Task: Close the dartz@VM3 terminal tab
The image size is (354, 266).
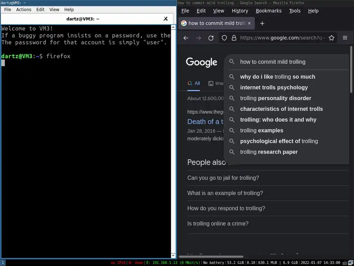Action: click(166, 19)
